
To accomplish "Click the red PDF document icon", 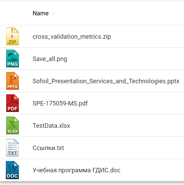I will click(12, 103).
